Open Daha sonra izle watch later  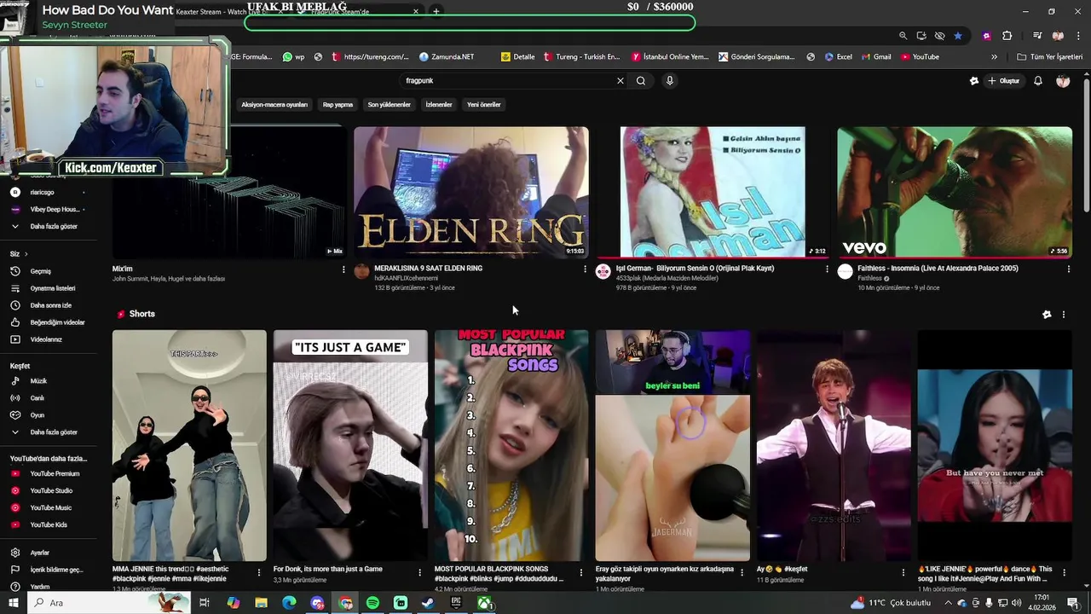(50, 305)
